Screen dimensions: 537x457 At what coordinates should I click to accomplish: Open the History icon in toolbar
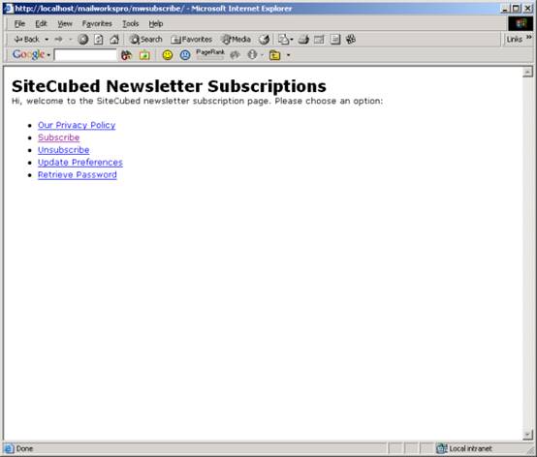click(x=264, y=40)
